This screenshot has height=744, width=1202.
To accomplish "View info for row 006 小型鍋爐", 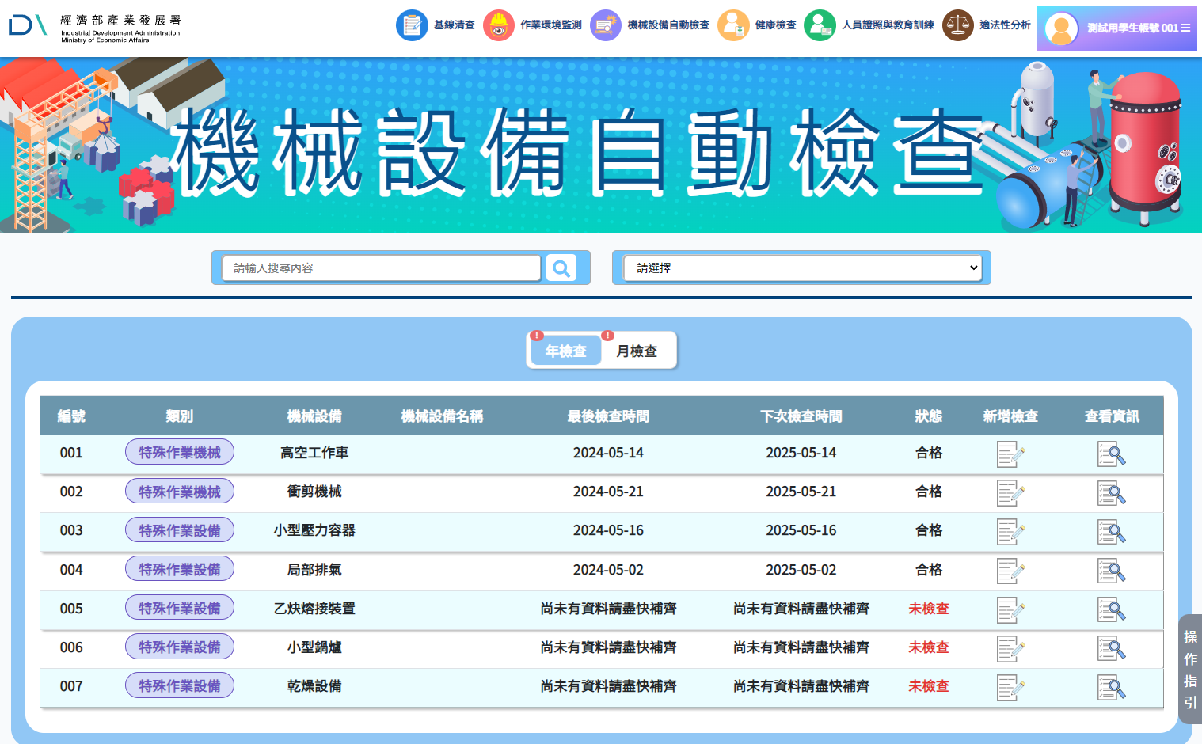I will point(1112,649).
